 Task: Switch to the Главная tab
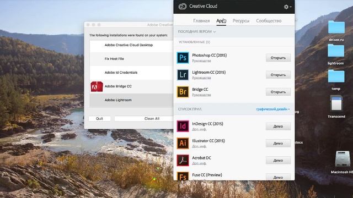pos(201,21)
